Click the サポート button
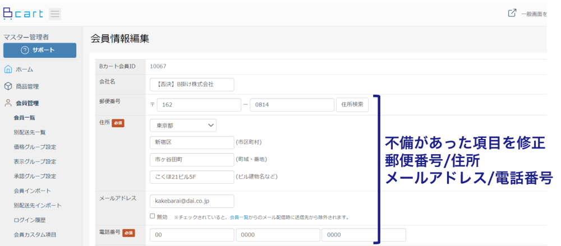Image resolution: width=561 pixels, height=246 pixels. coord(40,50)
